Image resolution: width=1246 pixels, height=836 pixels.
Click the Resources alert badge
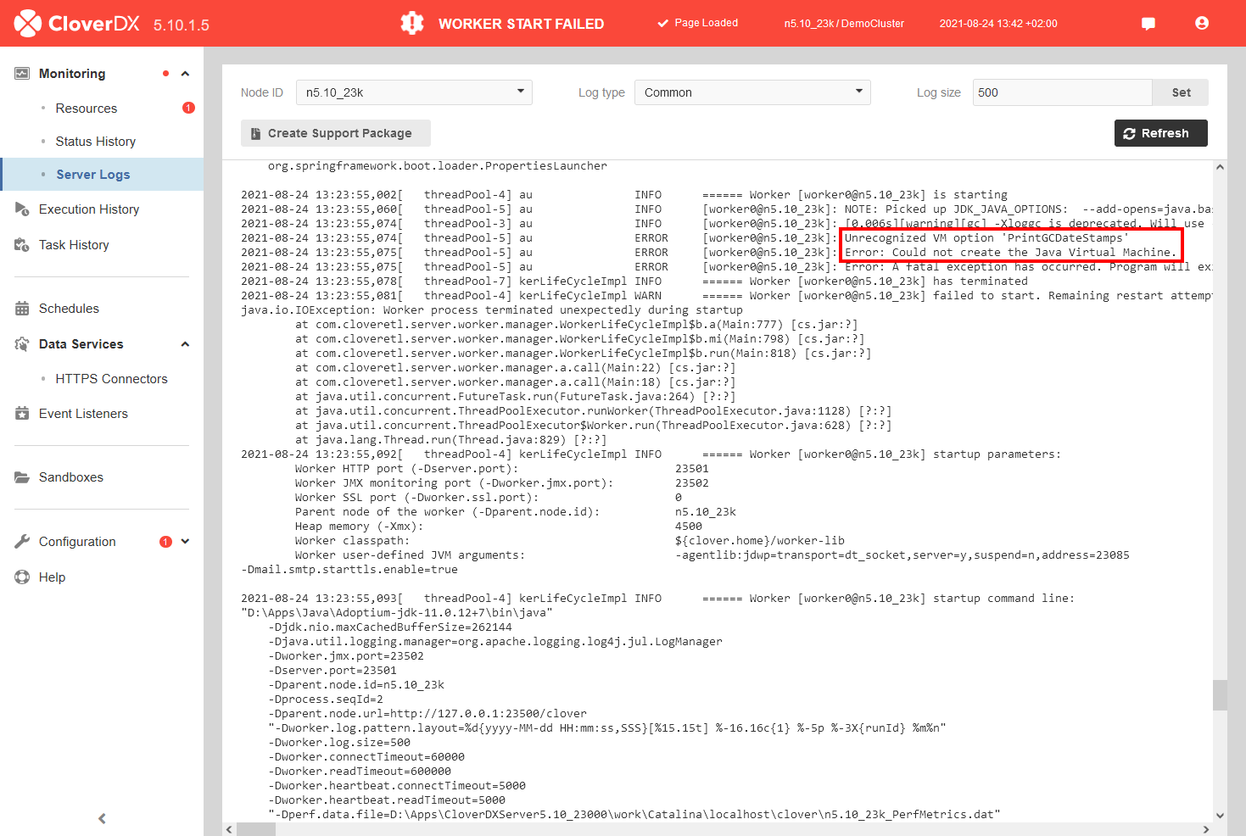coord(188,108)
